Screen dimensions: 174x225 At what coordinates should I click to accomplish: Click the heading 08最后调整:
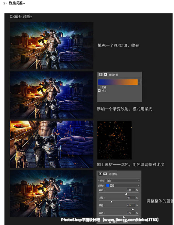(21, 16)
